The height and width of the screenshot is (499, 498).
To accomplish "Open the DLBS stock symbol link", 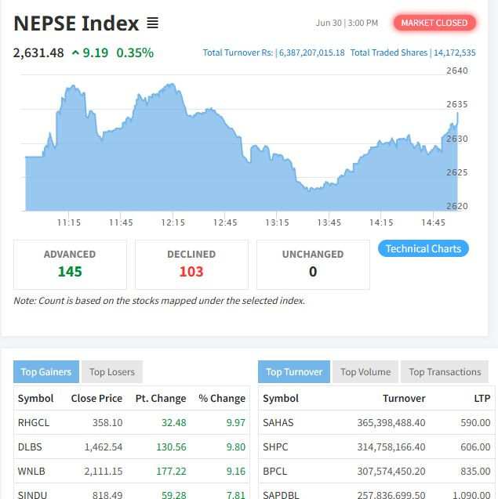I will click(31, 447).
